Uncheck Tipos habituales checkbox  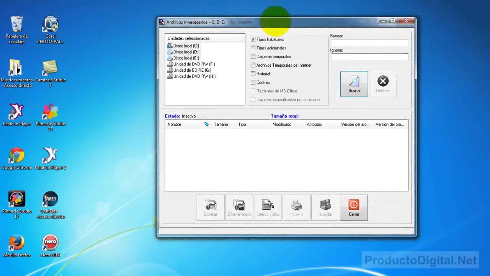(x=253, y=39)
